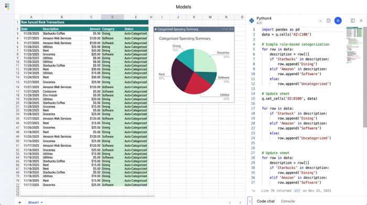Screen dimensions: 367x205
Task: Click the code editor vertical scrollbar
Action: 365,77
